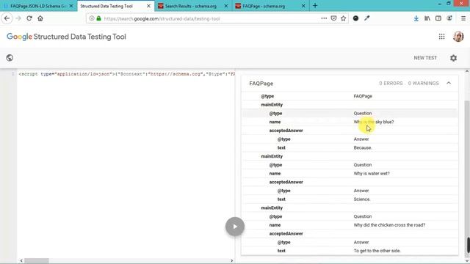Click the second mainEntity row label

coord(272,156)
